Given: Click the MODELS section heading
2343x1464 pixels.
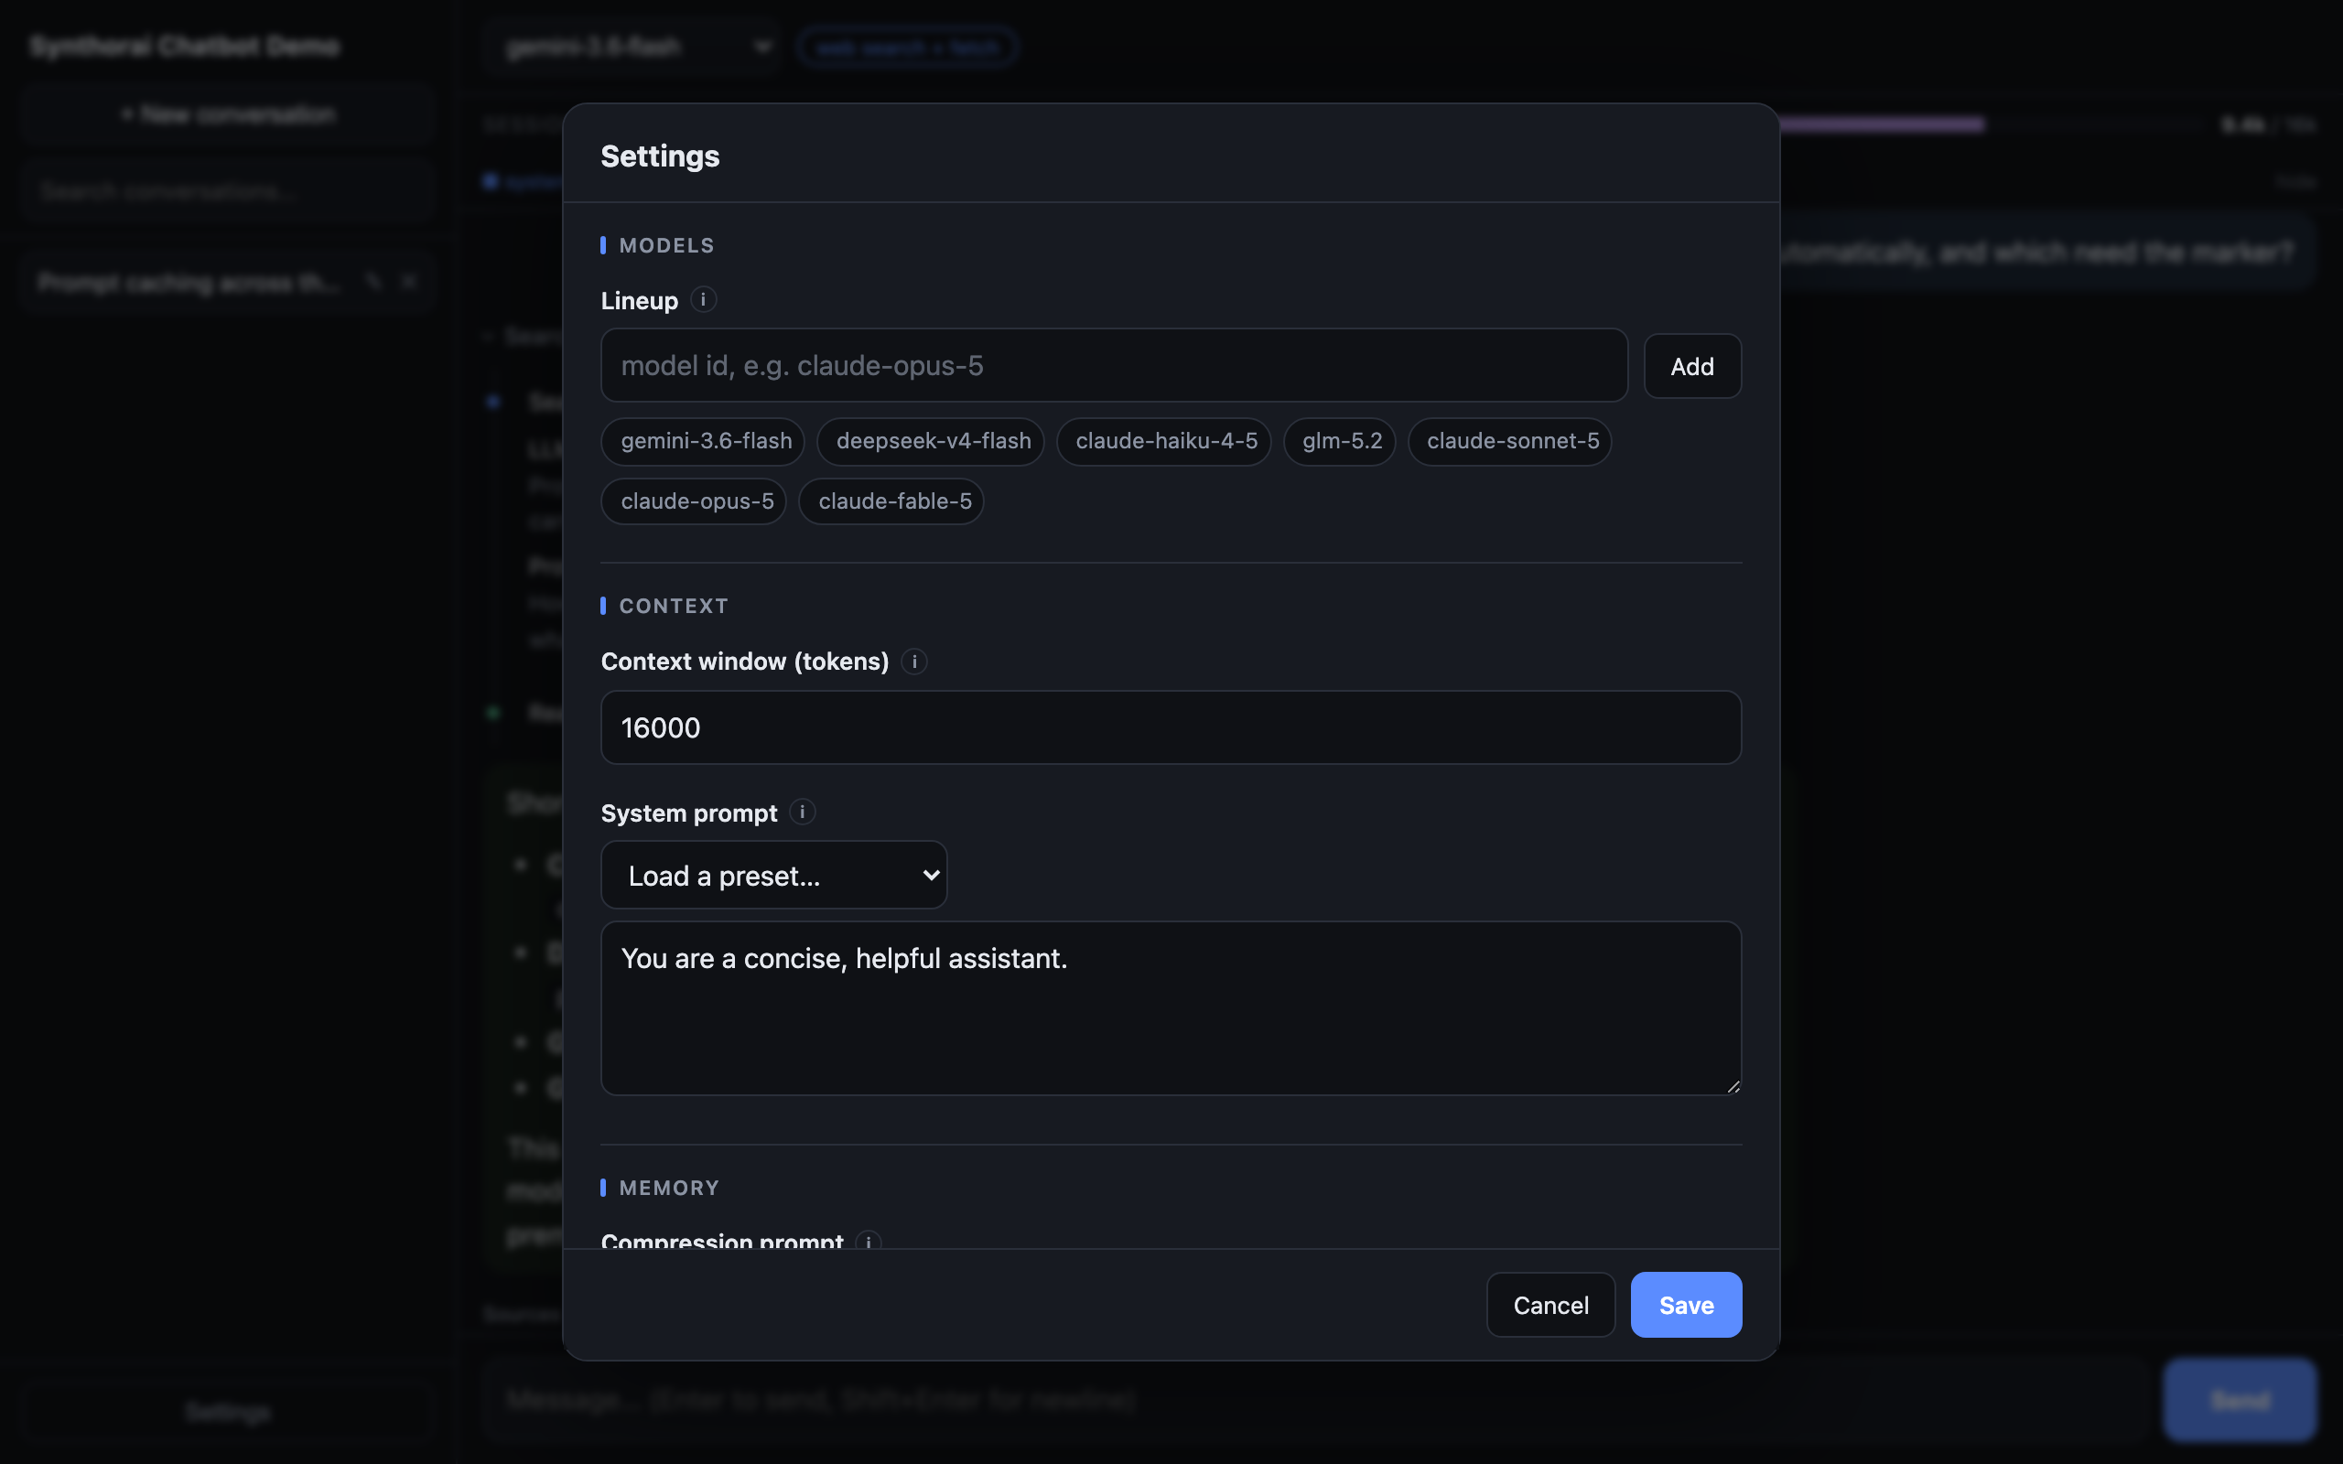Looking at the screenshot, I should (666, 246).
